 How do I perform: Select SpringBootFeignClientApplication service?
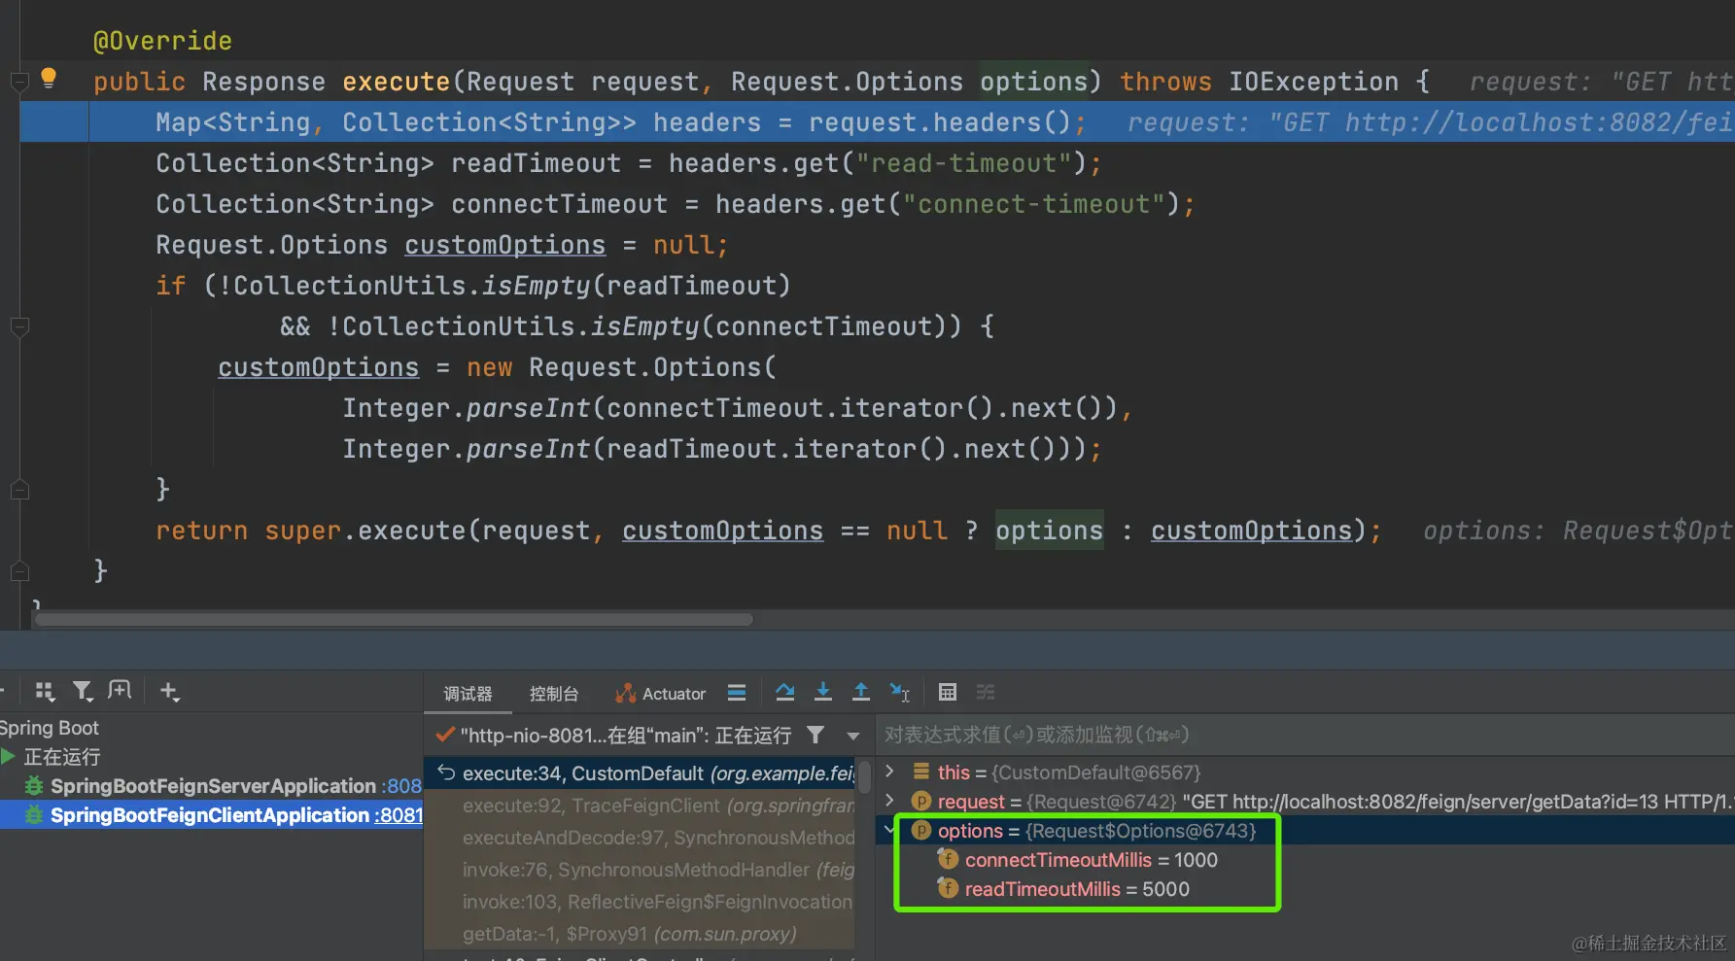210,814
